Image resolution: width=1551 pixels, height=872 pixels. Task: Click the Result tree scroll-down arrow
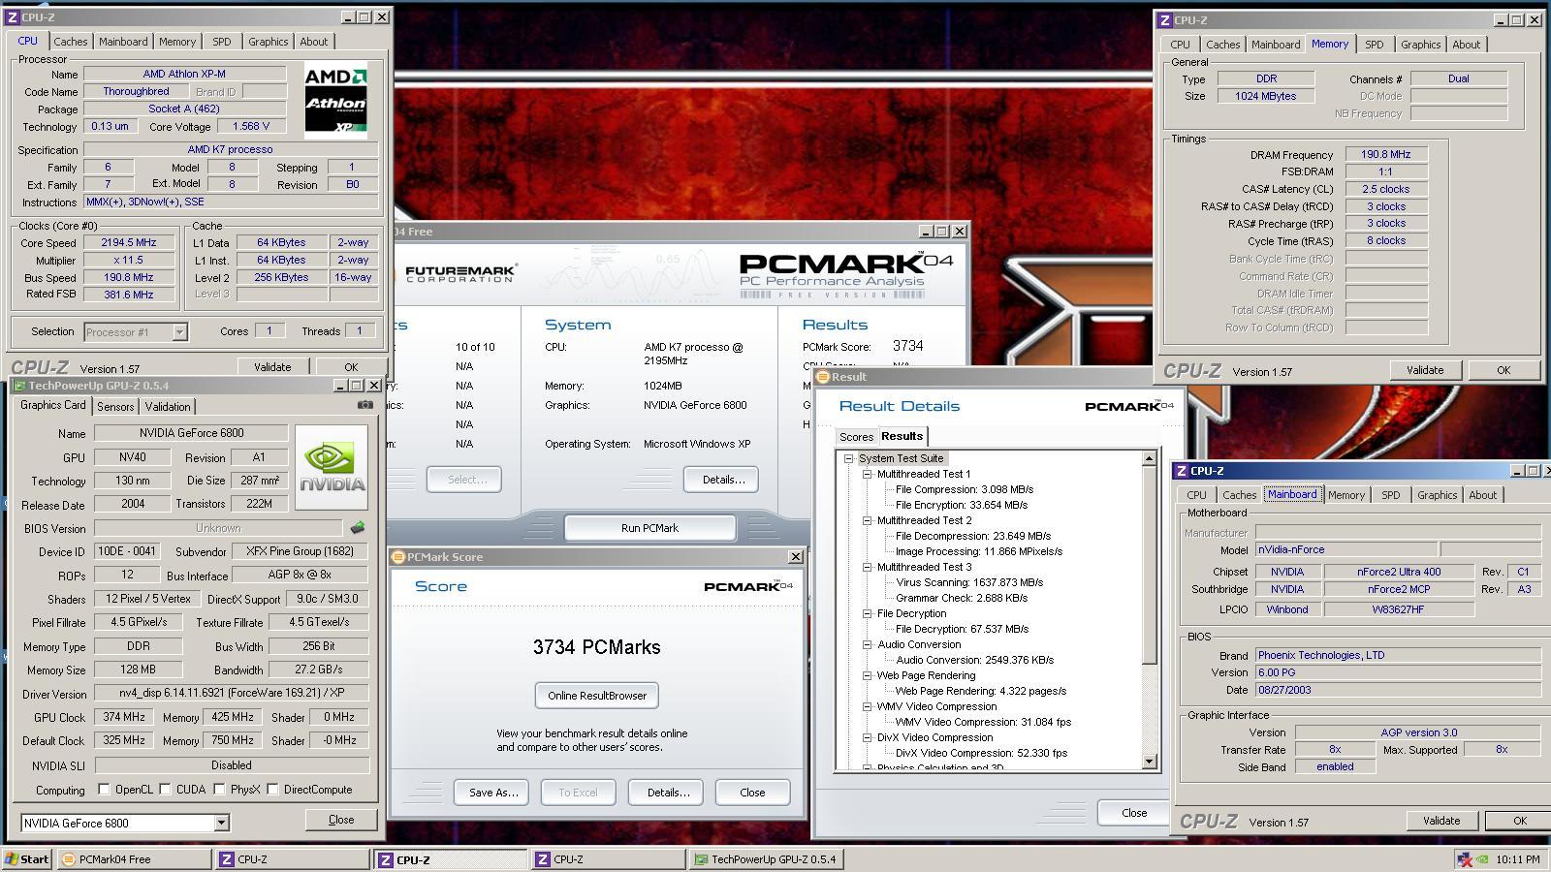1150,763
